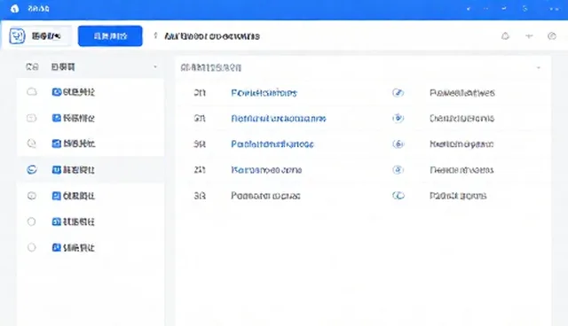Click the circular status icon in third table row
Image resolution: width=568 pixels, height=326 pixels.
(398, 144)
